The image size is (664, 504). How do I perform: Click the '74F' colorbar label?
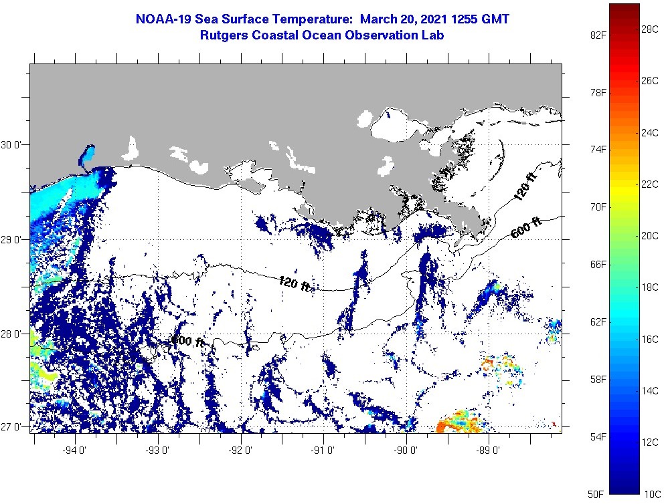tap(598, 150)
